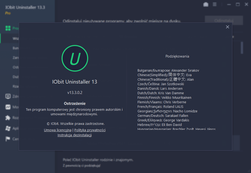Open the Instrukcja dezinstalacji link
The height and width of the screenshot is (173, 251).
(75, 135)
